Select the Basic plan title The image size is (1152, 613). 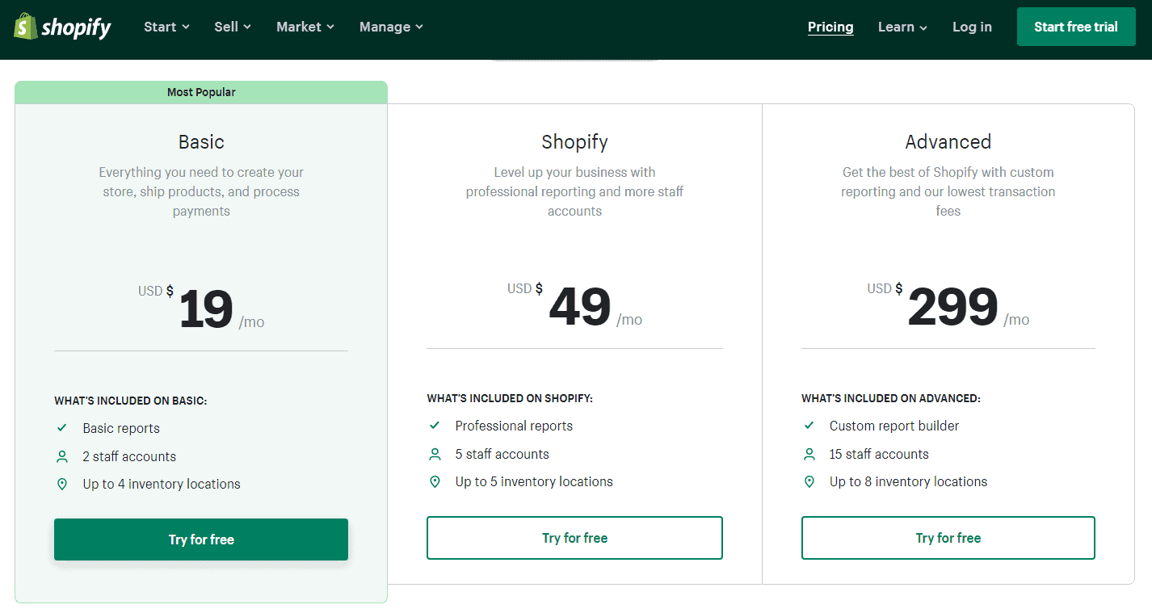coord(201,142)
